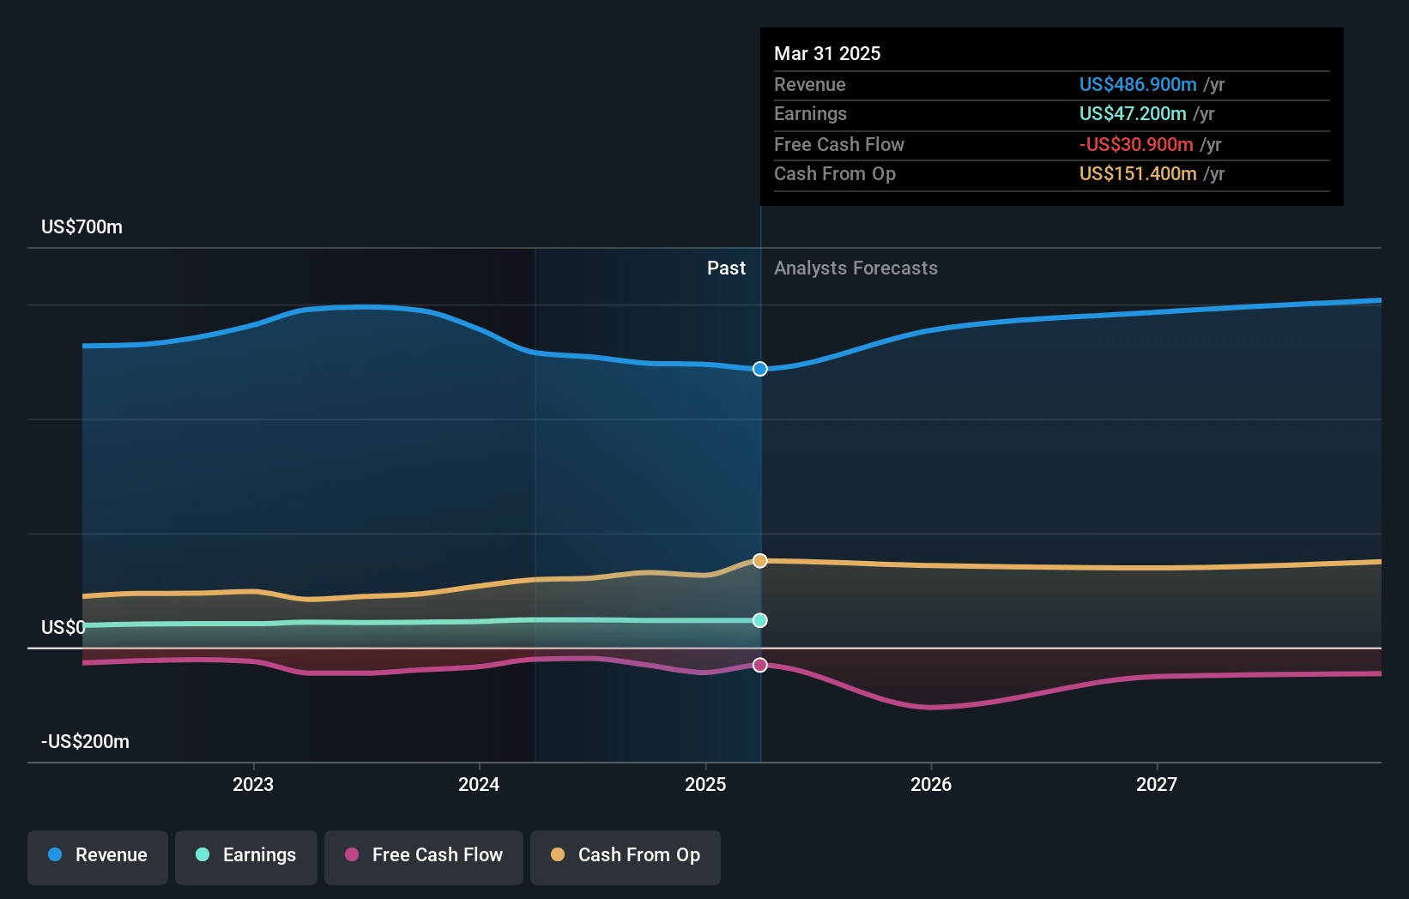Click the orange Cash From Op data point

coord(760,561)
